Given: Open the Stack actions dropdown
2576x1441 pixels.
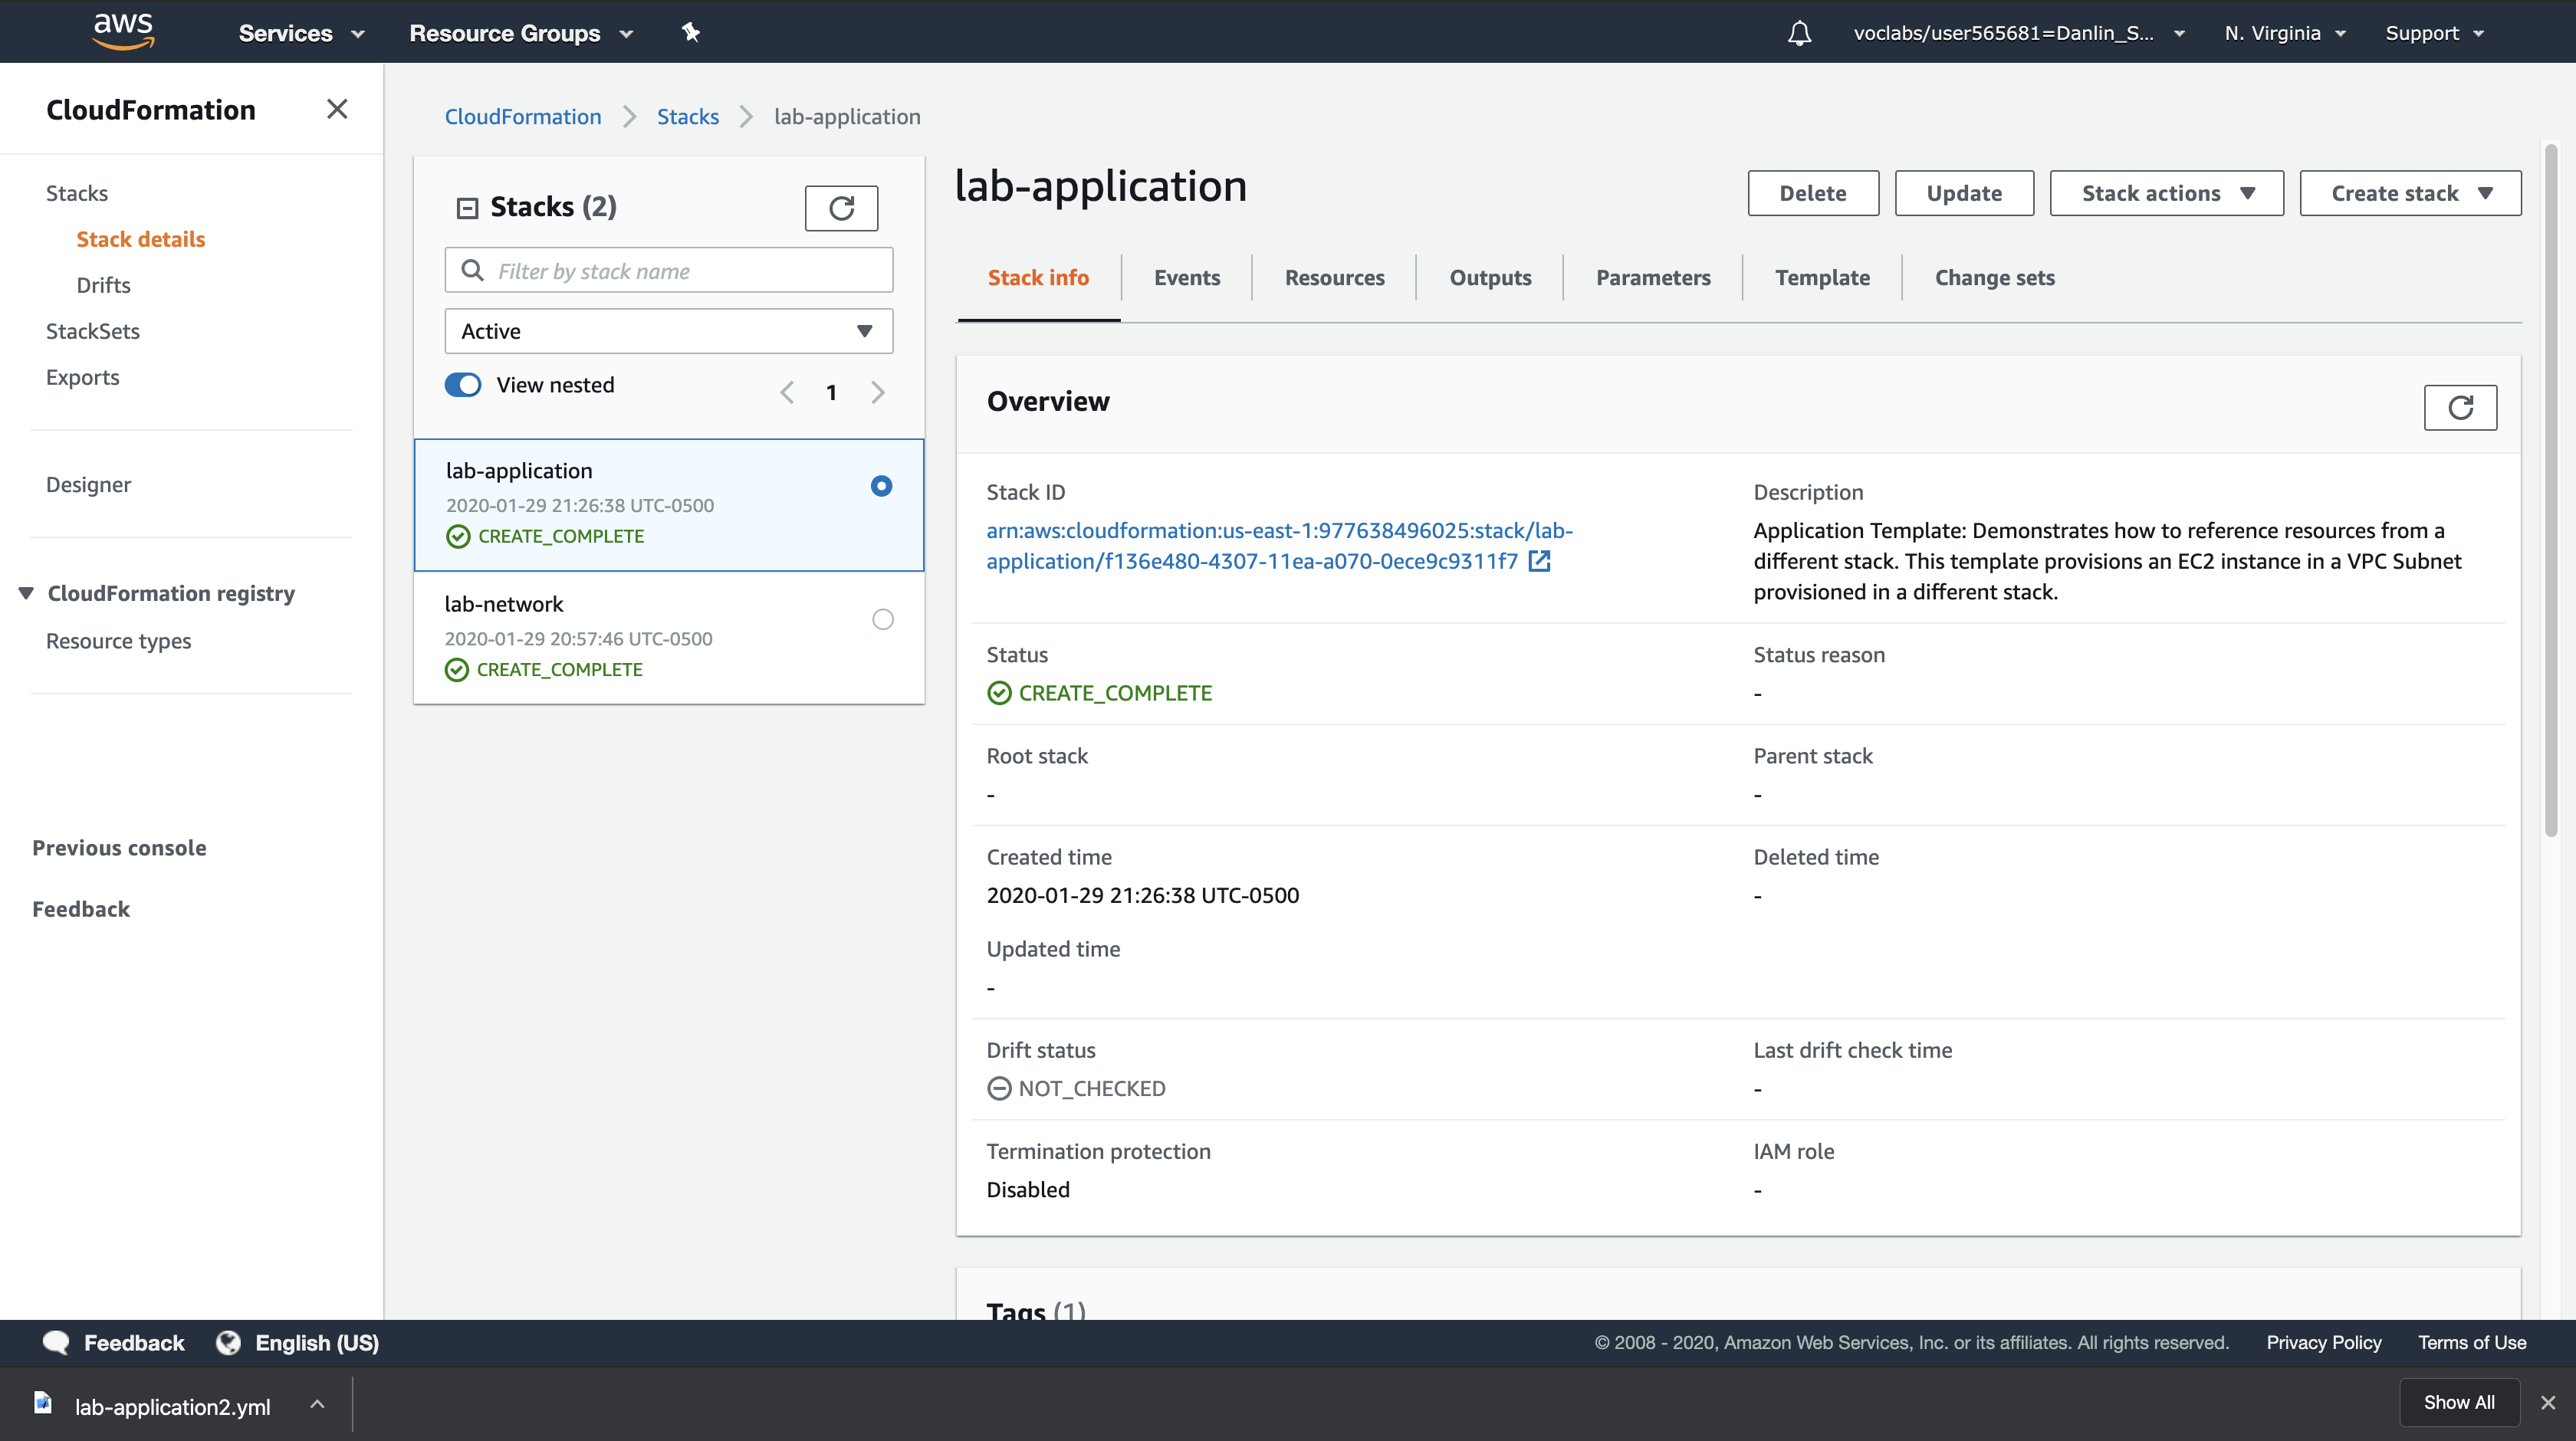Looking at the screenshot, I should pos(2166,193).
